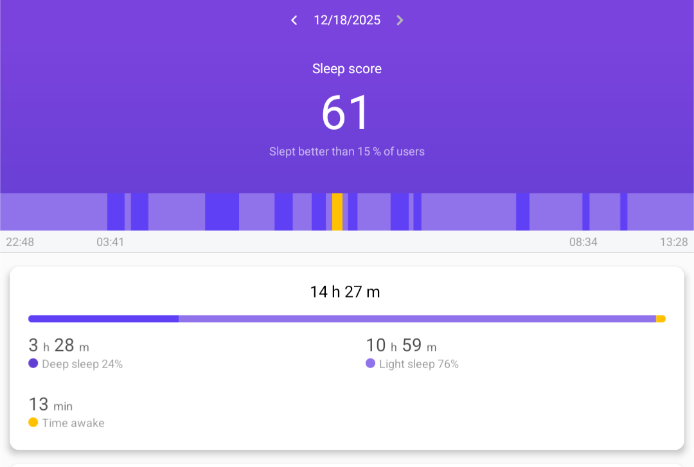Image resolution: width=694 pixels, height=467 pixels.
Task: Tap the 03:41 timeline time label
Action: (111, 242)
